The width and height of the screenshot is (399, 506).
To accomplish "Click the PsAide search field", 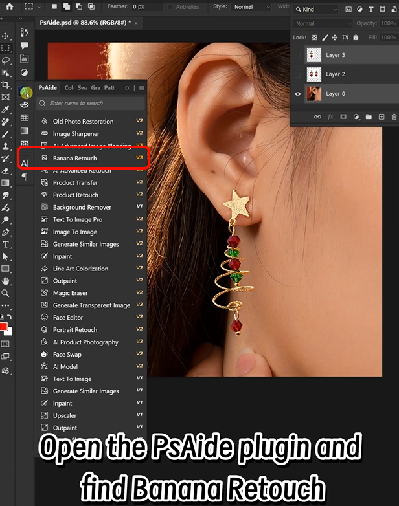I will point(91,104).
